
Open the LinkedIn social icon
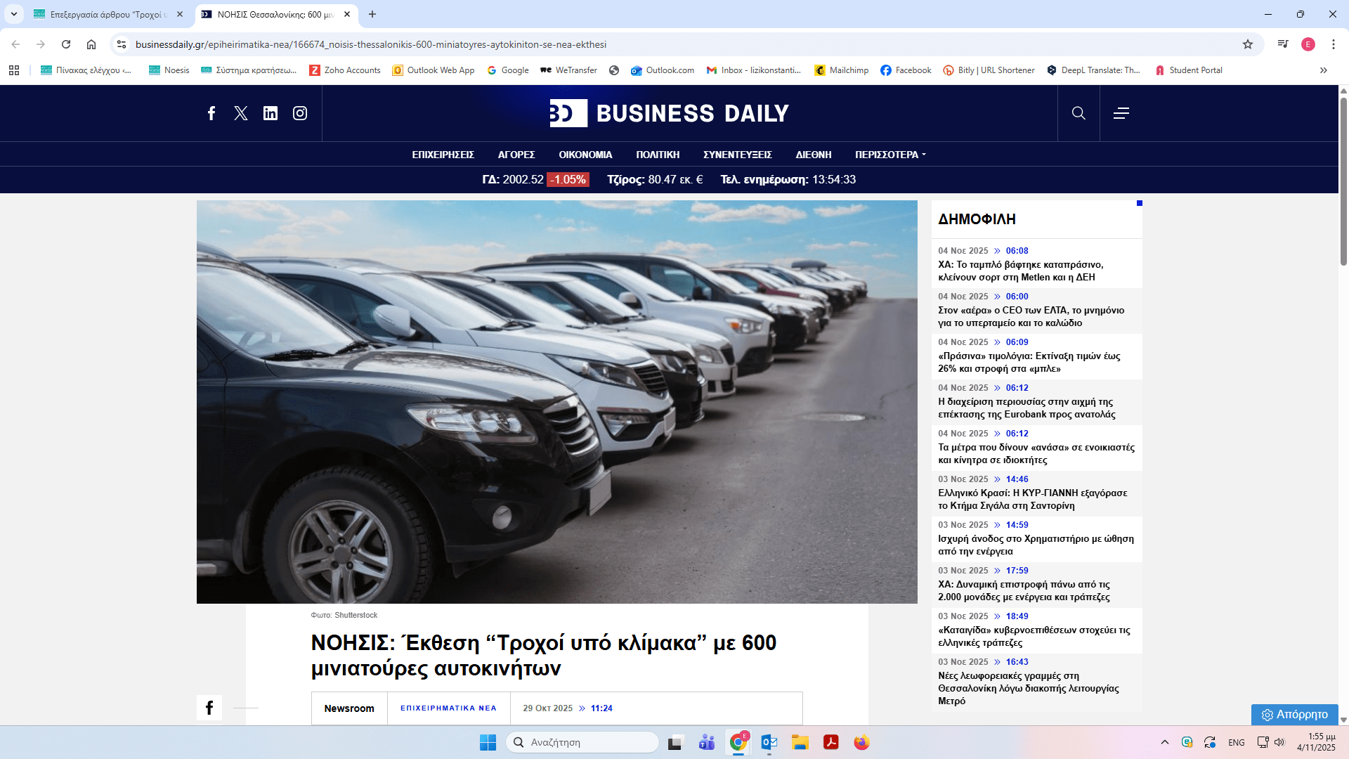[271, 113]
